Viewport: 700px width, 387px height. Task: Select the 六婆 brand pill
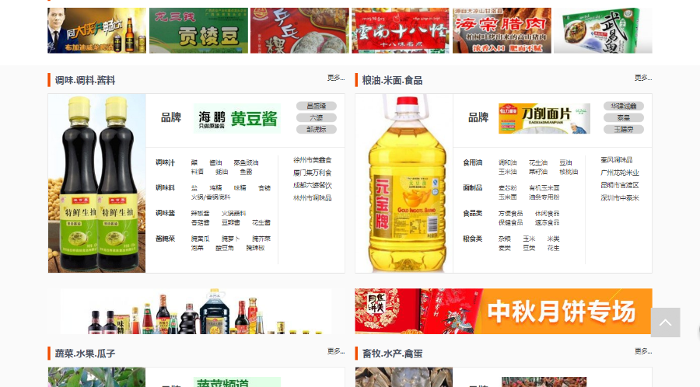[x=317, y=117]
